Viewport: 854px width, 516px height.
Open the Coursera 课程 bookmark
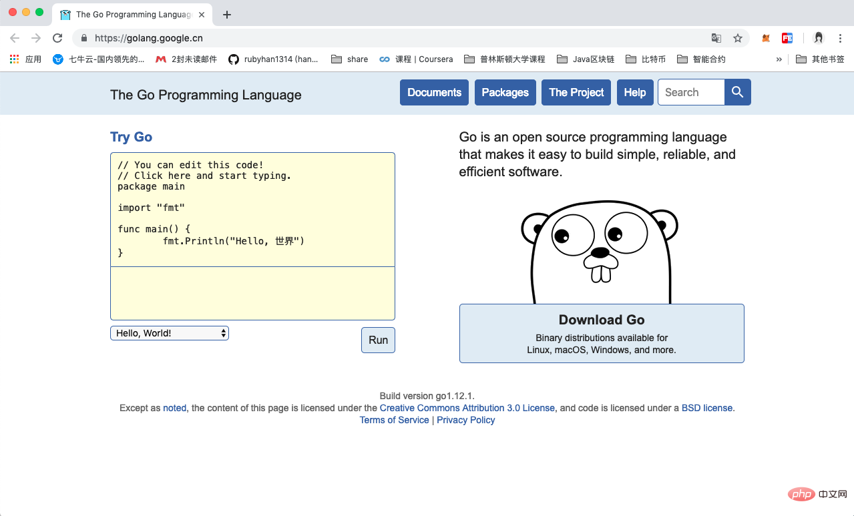(416, 59)
